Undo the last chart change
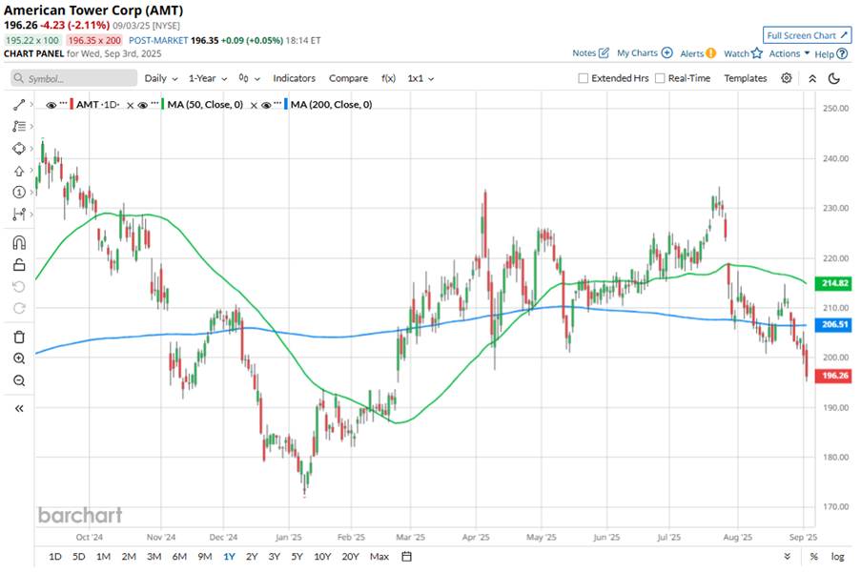This screenshot has height=573, width=861. point(19,286)
